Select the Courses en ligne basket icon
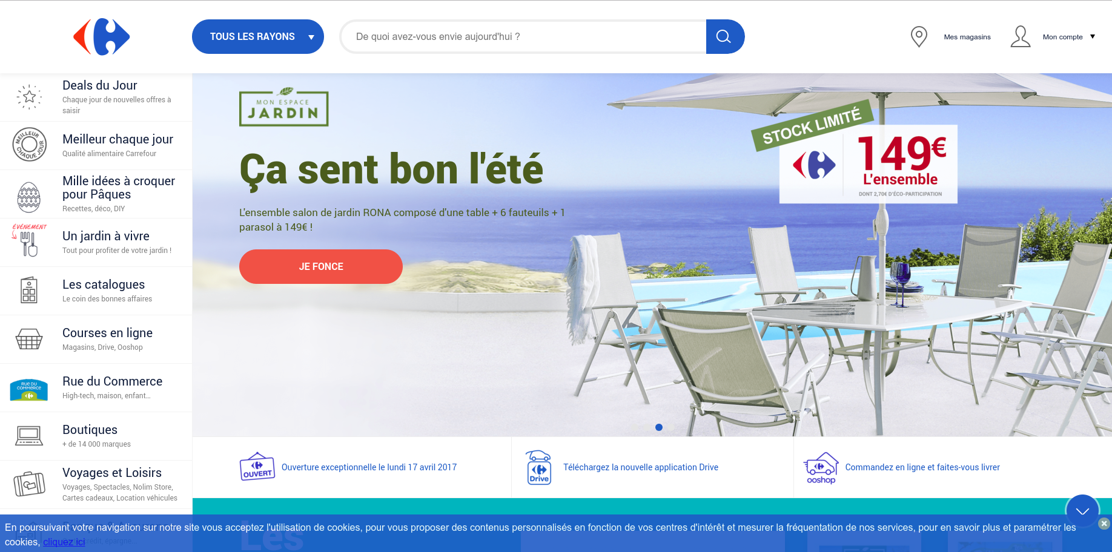The width and height of the screenshot is (1112, 552). point(29,339)
